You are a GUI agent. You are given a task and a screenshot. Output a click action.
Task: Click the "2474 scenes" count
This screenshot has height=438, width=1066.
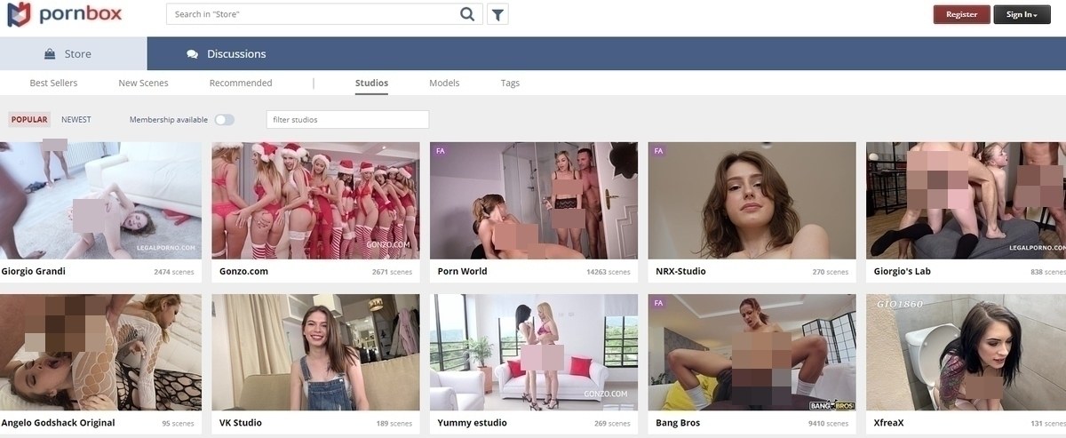pos(174,272)
